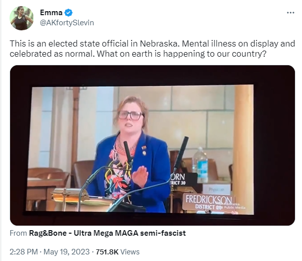The height and width of the screenshot is (261, 302).
Task: Open the @AKfortySlevin handle link
Action: [67, 23]
